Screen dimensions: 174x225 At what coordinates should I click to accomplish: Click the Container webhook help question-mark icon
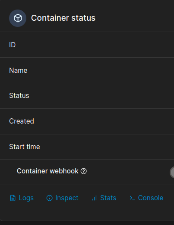pyautogui.click(x=84, y=171)
